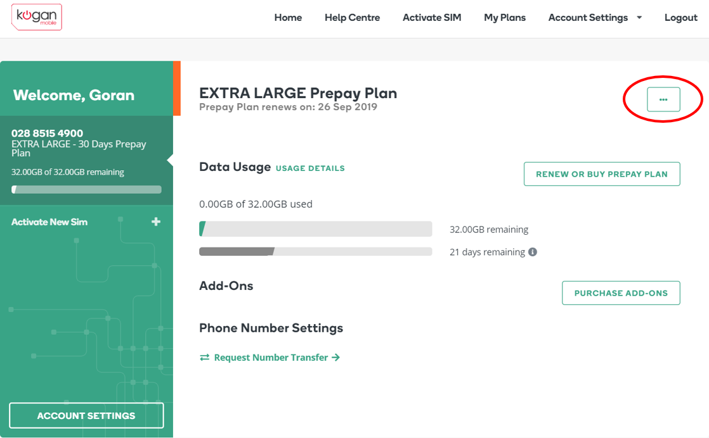Click the transfer arrows icon by Request Number Transfer
This screenshot has height=438, width=709.
(205, 357)
